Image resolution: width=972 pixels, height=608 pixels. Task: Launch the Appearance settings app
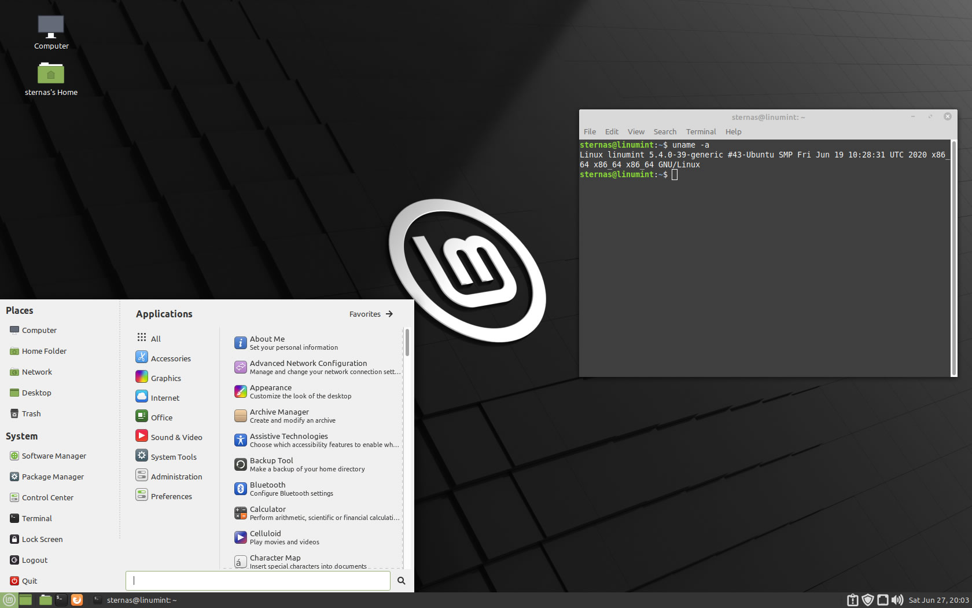(316, 391)
